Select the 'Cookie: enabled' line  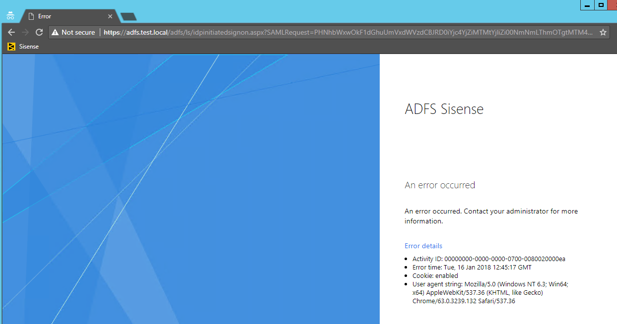click(435, 275)
